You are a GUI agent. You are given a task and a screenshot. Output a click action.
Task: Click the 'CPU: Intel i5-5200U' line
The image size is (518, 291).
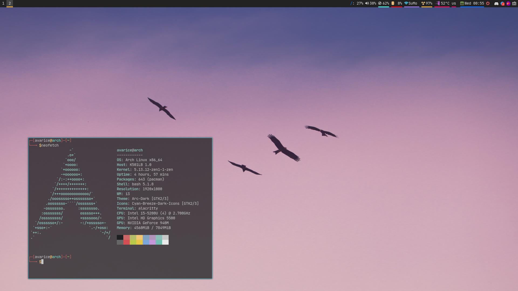(x=154, y=213)
